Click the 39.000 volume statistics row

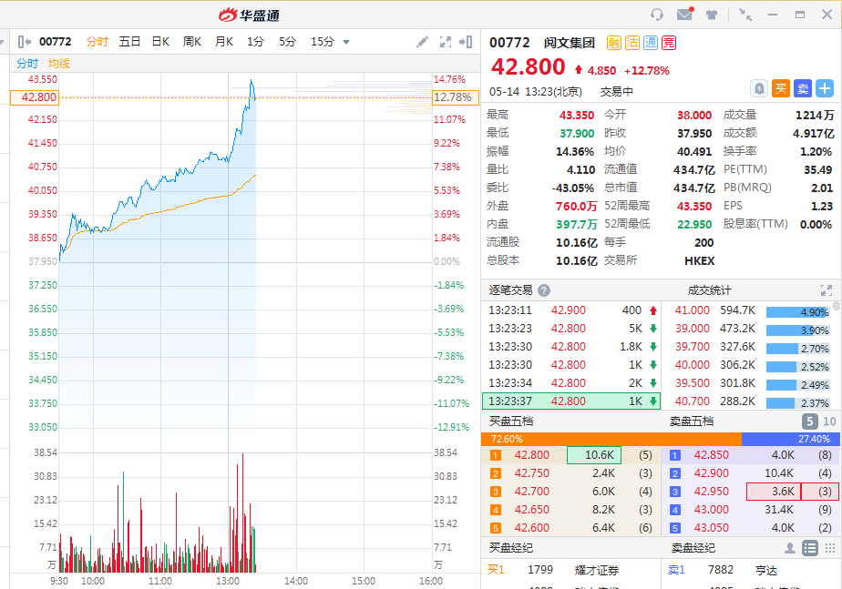752,329
